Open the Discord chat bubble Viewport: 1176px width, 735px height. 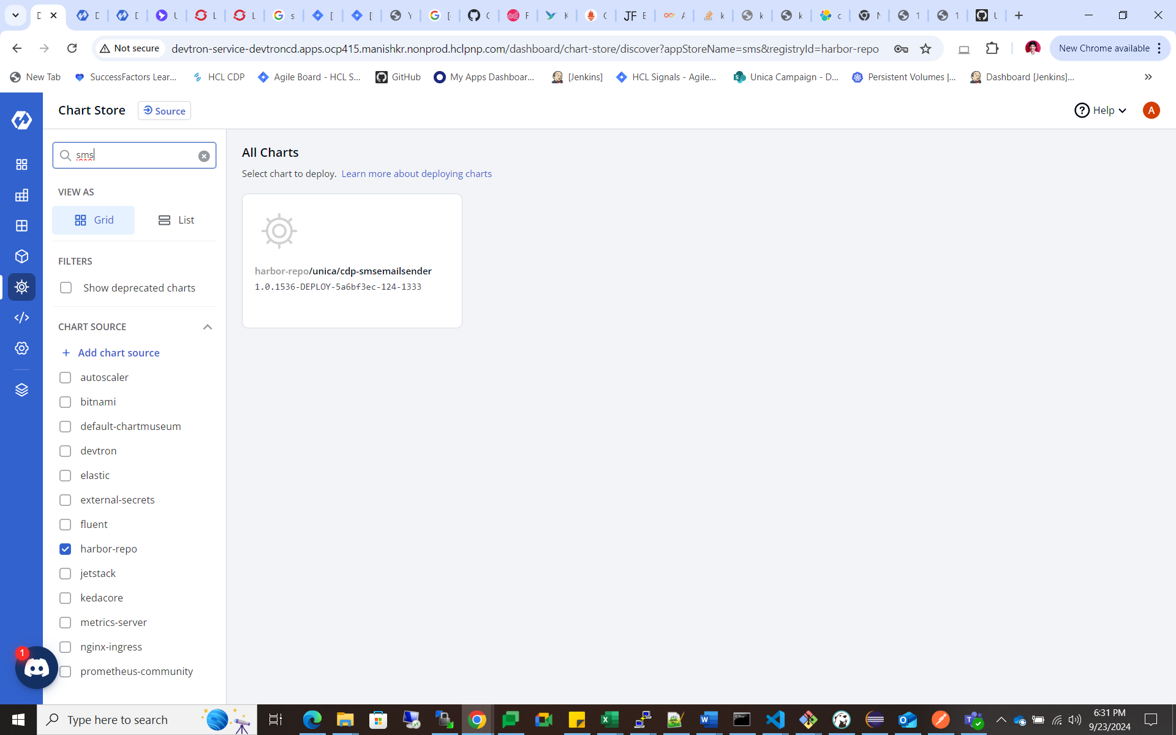click(x=36, y=668)
